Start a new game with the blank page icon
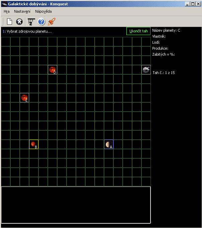202x228 pixels. [x=10, y=22]
